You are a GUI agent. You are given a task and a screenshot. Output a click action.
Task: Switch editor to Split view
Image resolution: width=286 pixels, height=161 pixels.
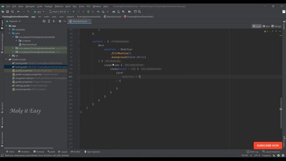coord(266,26)
